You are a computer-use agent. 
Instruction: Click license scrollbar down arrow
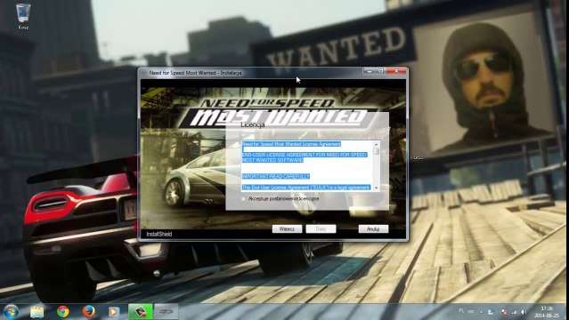tap(376, 188)
